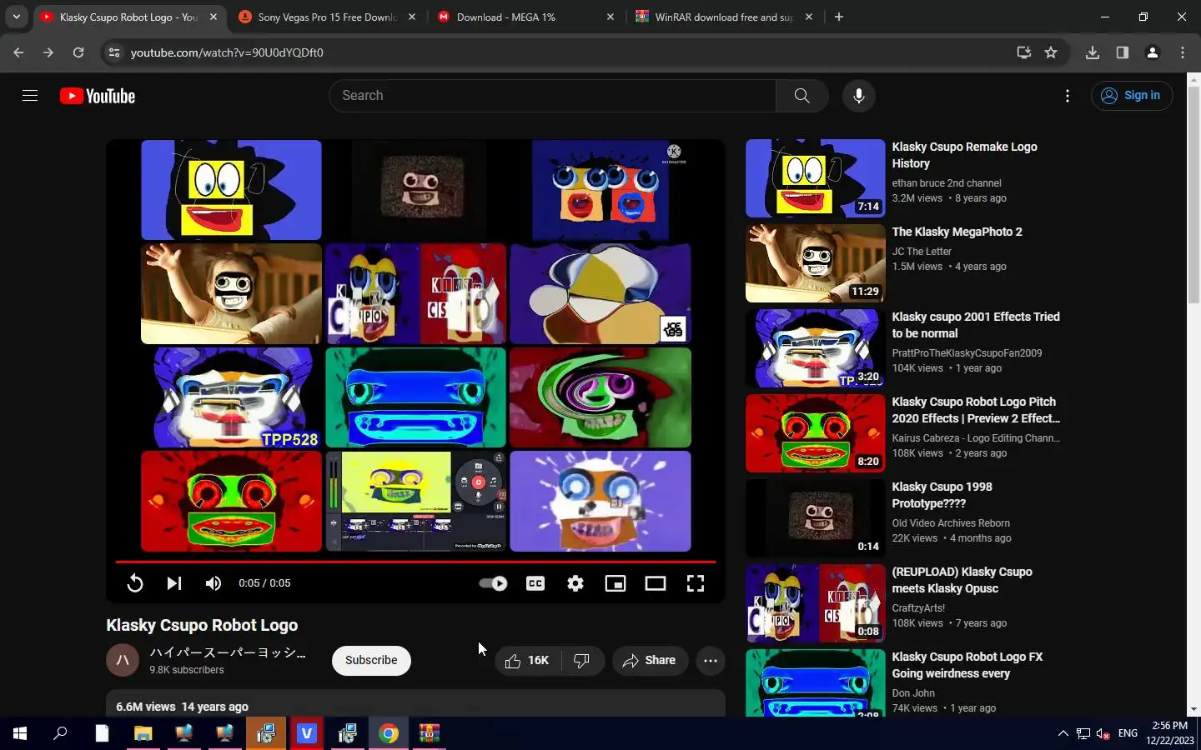Open Chrome downloads
Image resolution: width=1201 pixels, height=750 pixels.
click(x=1093, y=52)
